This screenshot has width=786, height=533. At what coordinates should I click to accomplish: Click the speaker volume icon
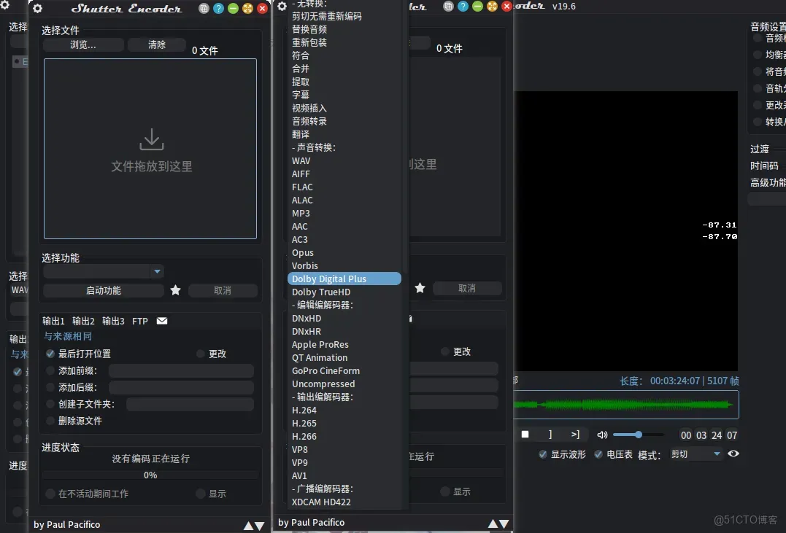click(602, 435)
